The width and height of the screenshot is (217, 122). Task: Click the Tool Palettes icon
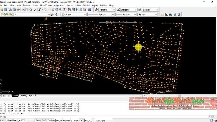77,10
